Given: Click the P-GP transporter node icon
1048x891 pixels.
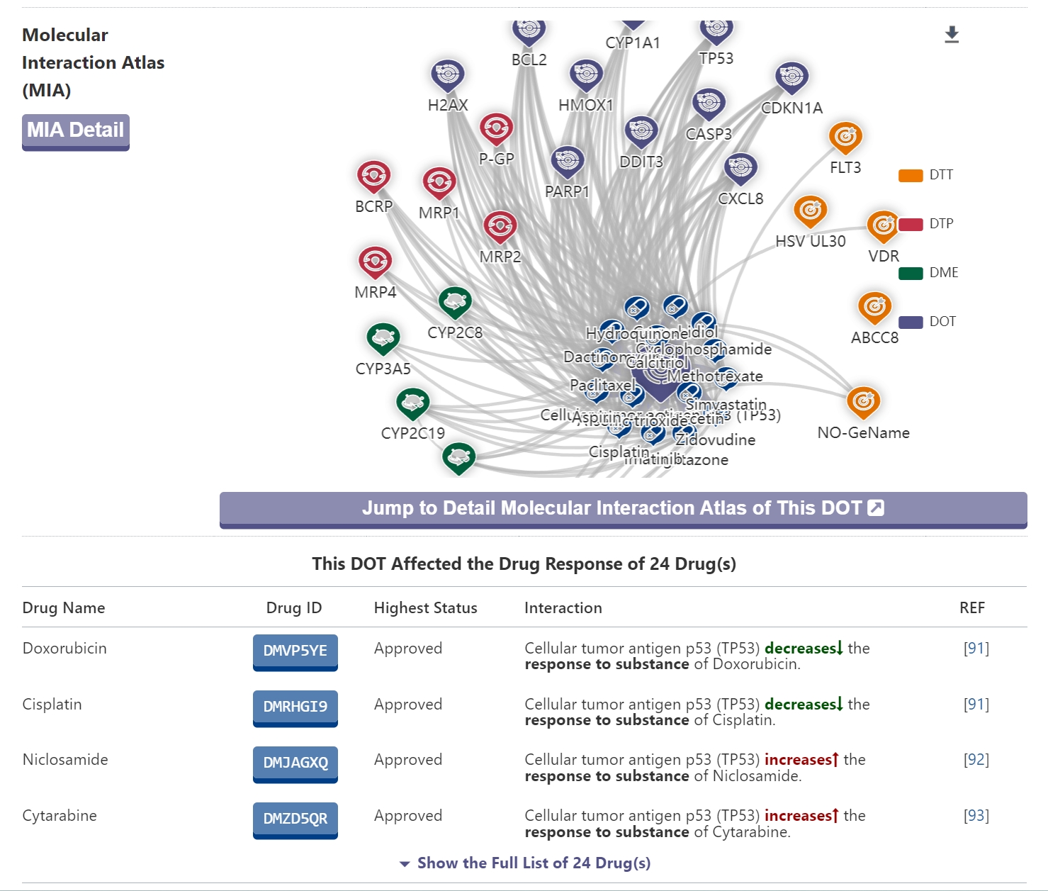Looking at the screenshot, I should (496, 129).
